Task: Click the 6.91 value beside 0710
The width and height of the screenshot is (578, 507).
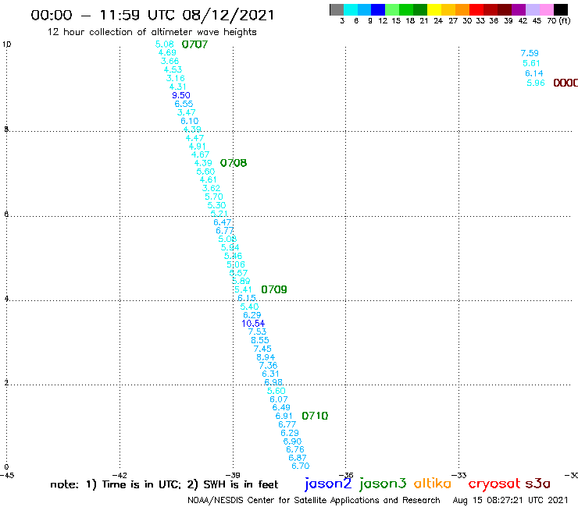Action: (284, 416)
